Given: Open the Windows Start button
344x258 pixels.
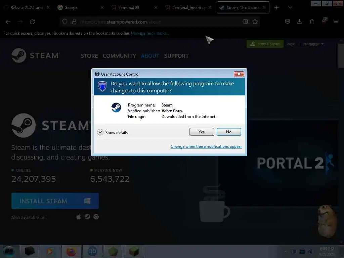Looking at the screenshot, I should pos(8,251).
